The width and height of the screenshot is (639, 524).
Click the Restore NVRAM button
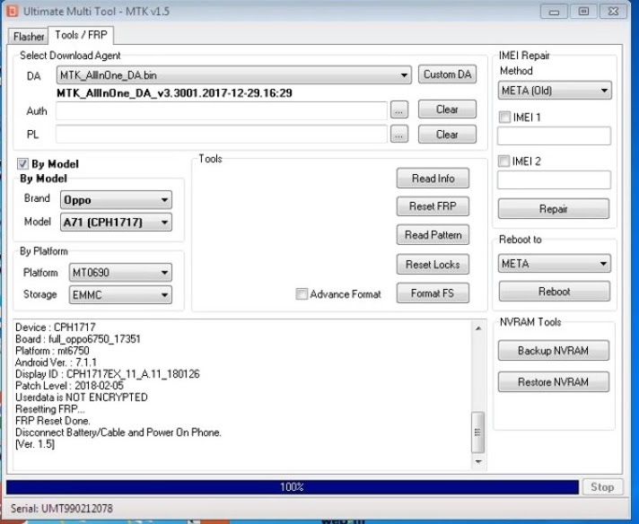[x=554, y=382]
